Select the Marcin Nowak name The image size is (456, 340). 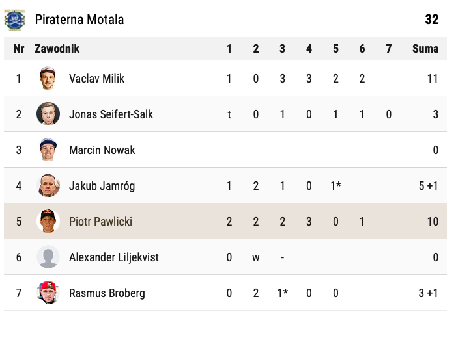click(x=102, y=150)
